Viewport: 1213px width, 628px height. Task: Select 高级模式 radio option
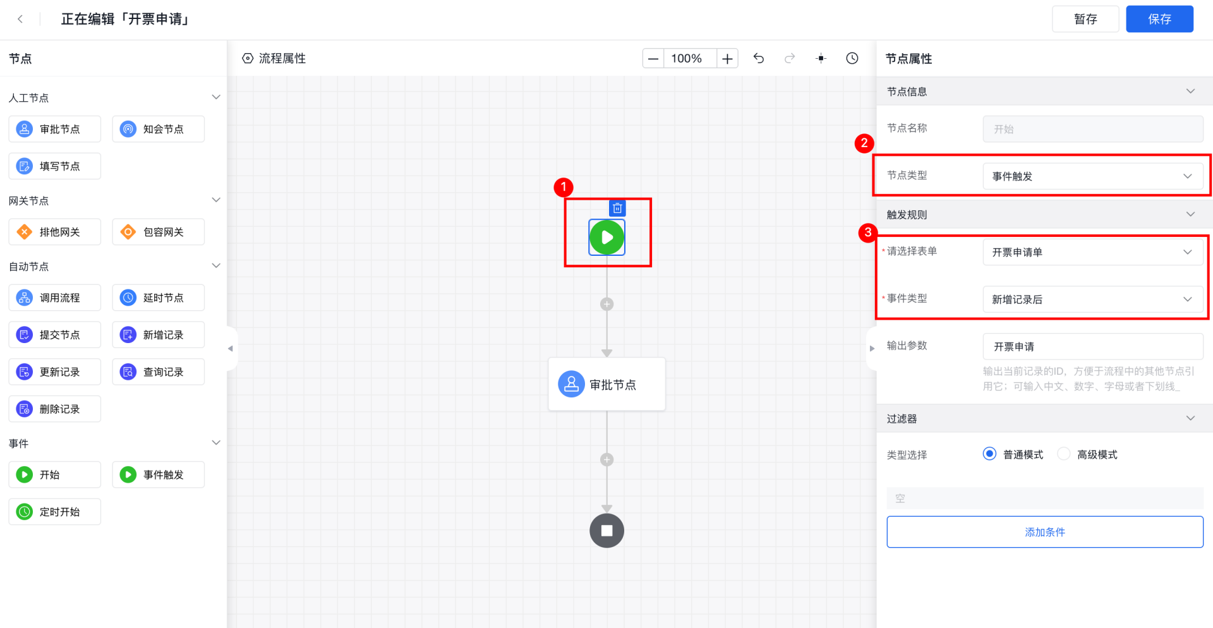click(1064, 454)
